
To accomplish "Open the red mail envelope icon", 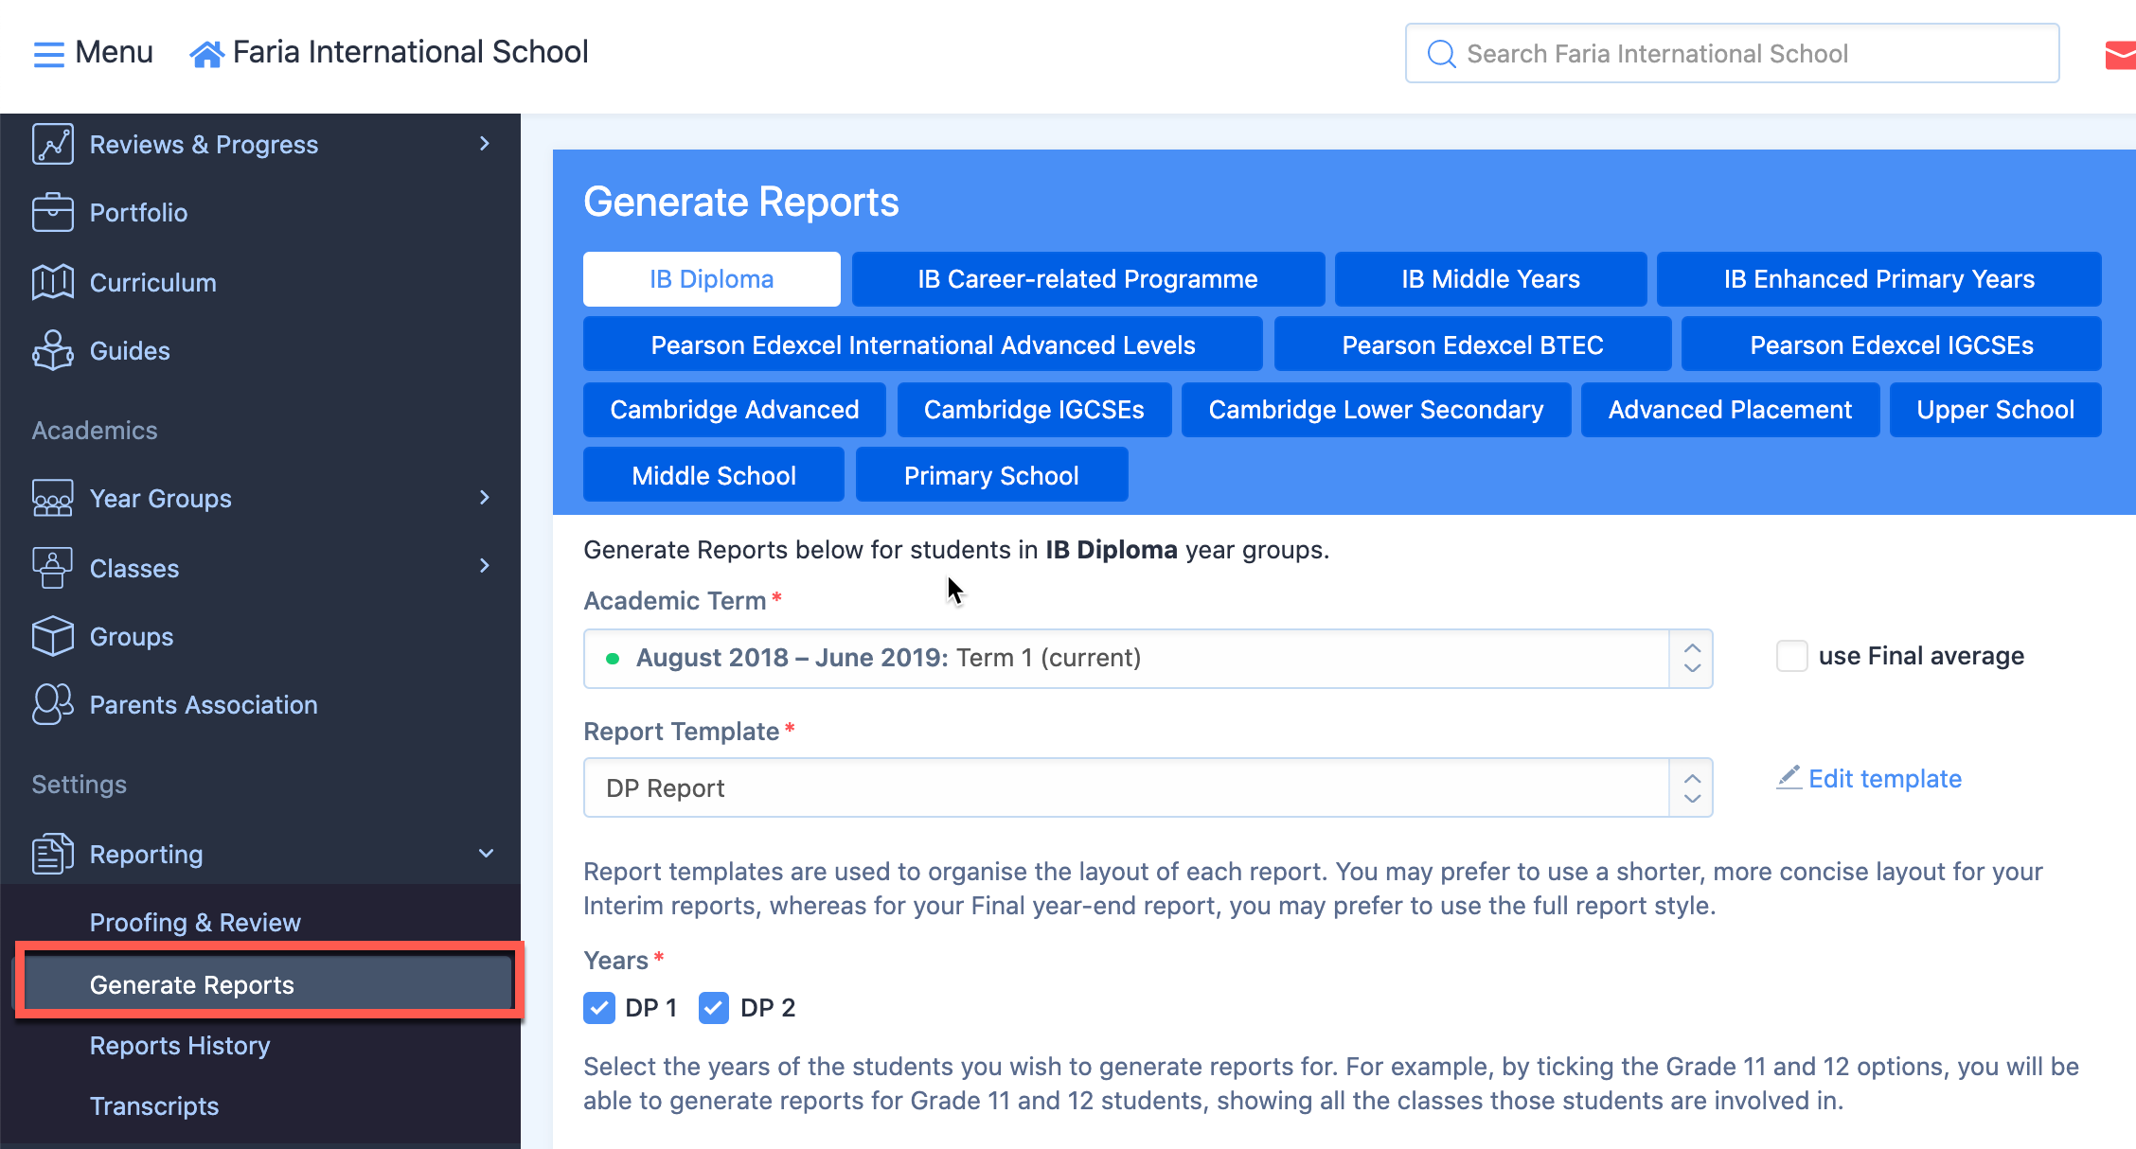I will pos(2120,55).
